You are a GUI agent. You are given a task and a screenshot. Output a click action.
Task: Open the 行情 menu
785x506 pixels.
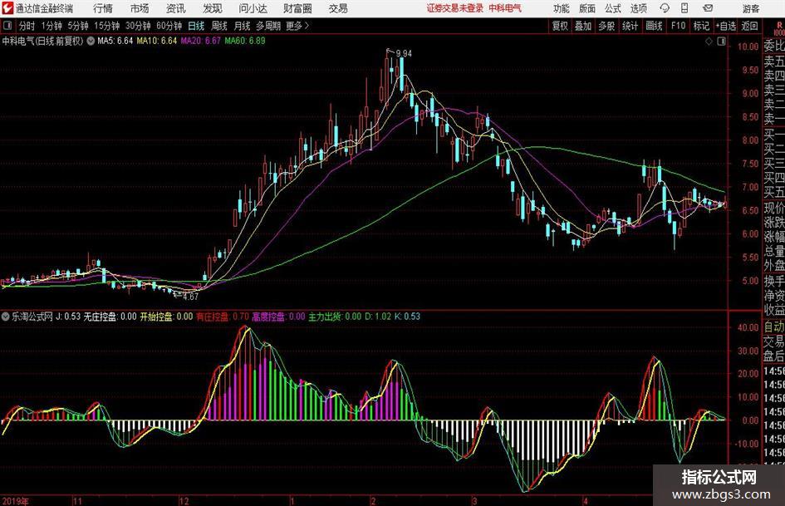tap(103, 8)
